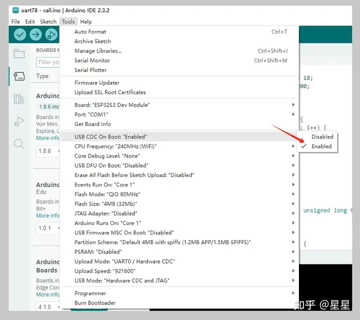This screenshot has height=320, width=360.
Task: Click the Verify checkmark button
Action: pos(20,34)
